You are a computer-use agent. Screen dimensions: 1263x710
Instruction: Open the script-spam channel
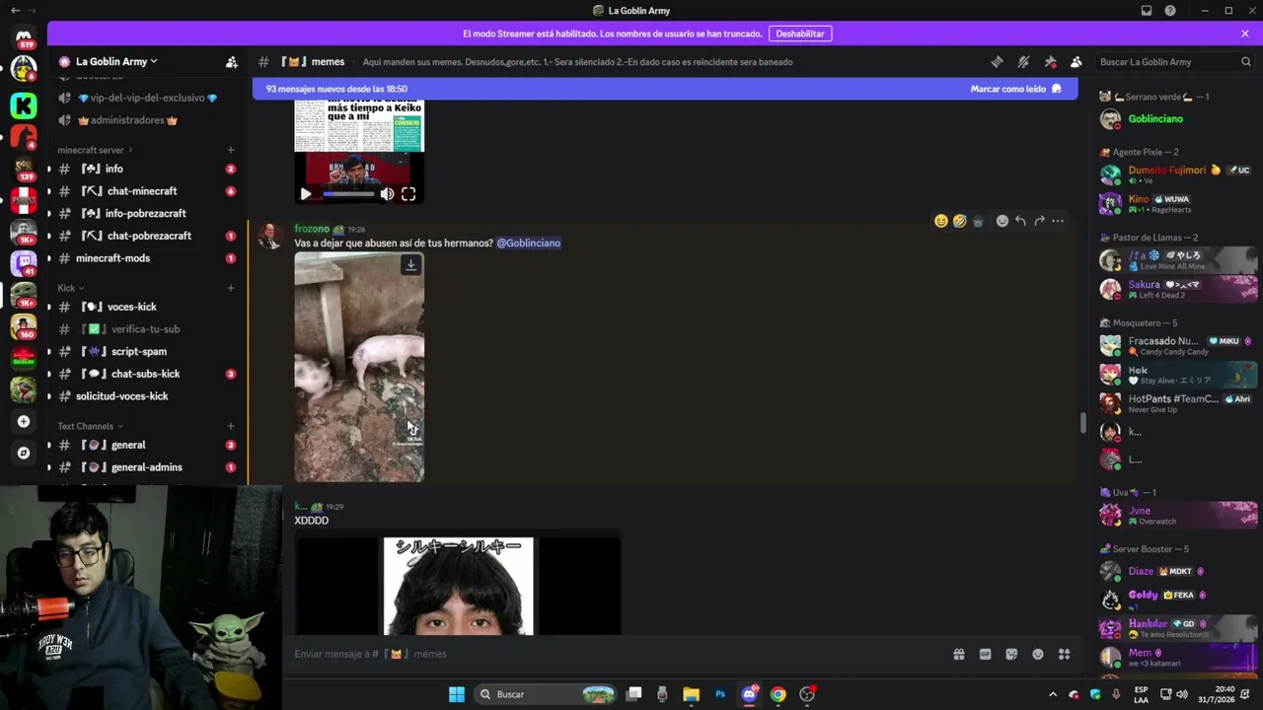146,351
